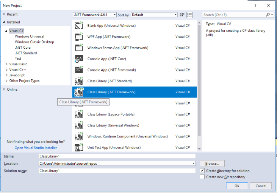
Task: Open the Location path dropdown arrow
Action: click(193, 164)
